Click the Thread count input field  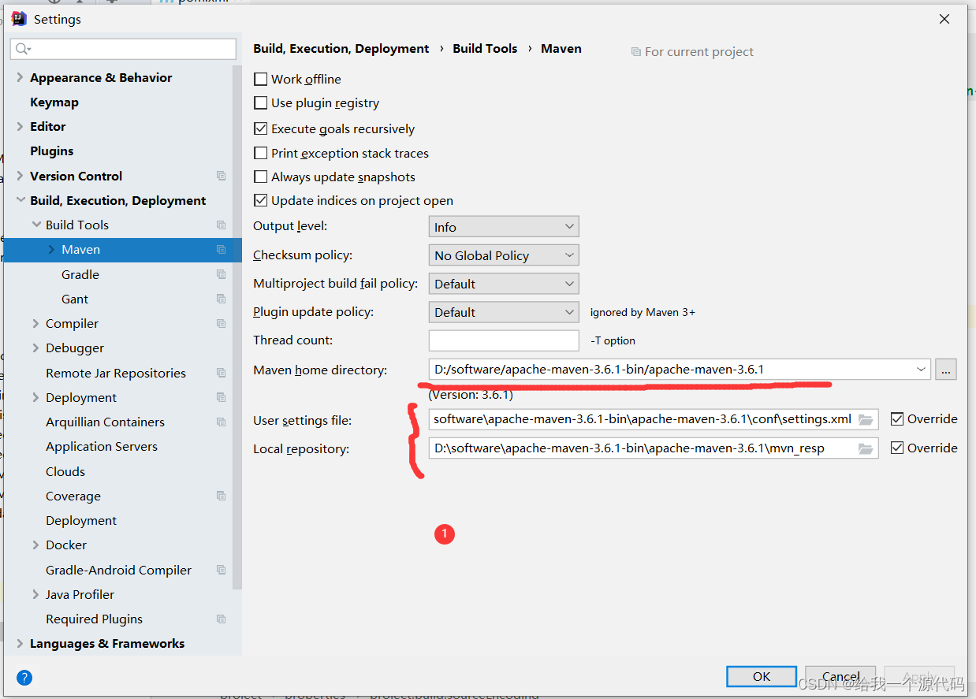coord(504,340)
